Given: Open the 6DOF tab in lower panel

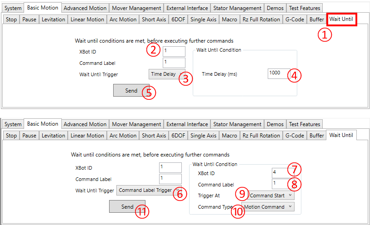Looking at the screenshot, I should pyautogui.click(x=178, y=135).
